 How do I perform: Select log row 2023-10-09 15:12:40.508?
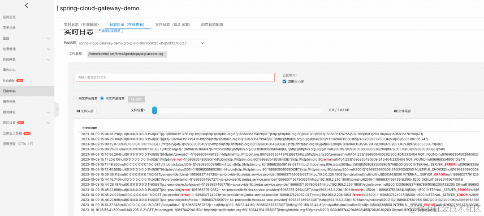(x=280, y=170)
